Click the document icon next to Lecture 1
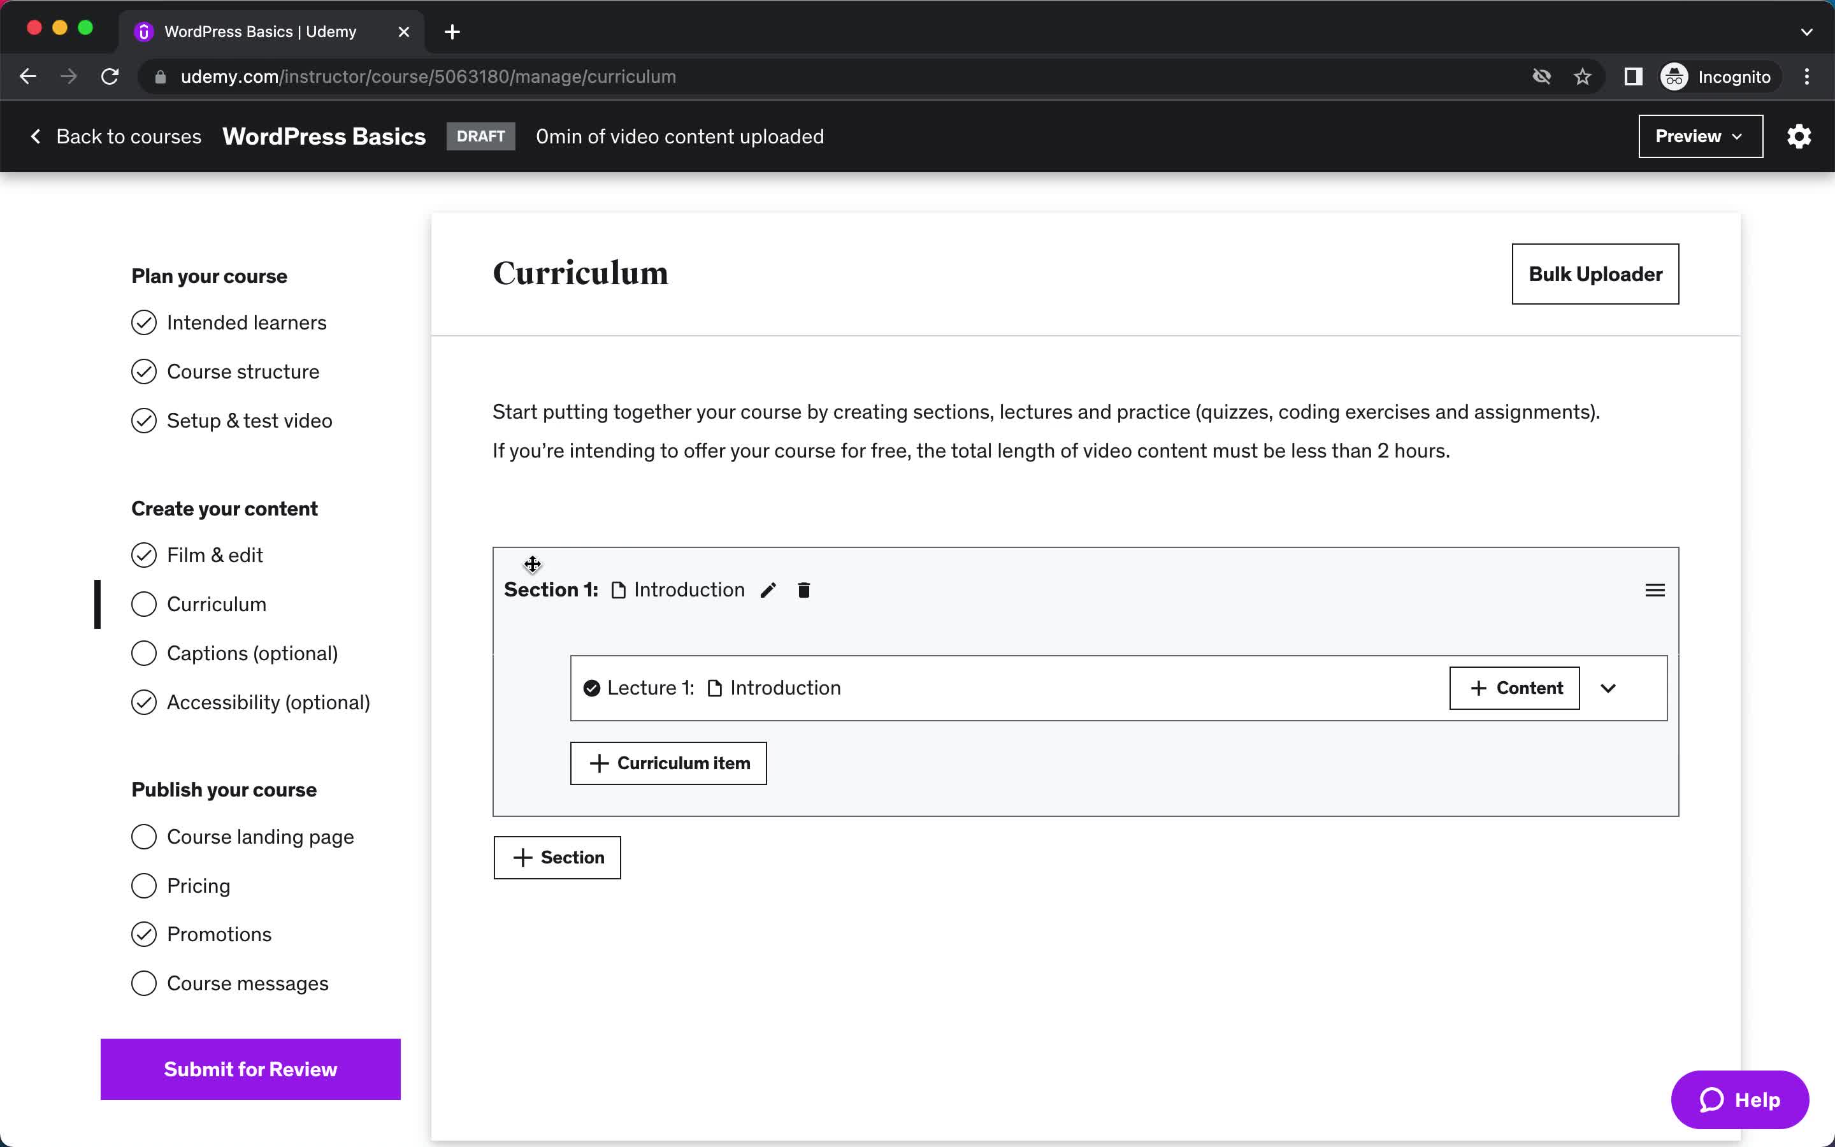The image size is (1835, 1147). click(x=714, y=687)
